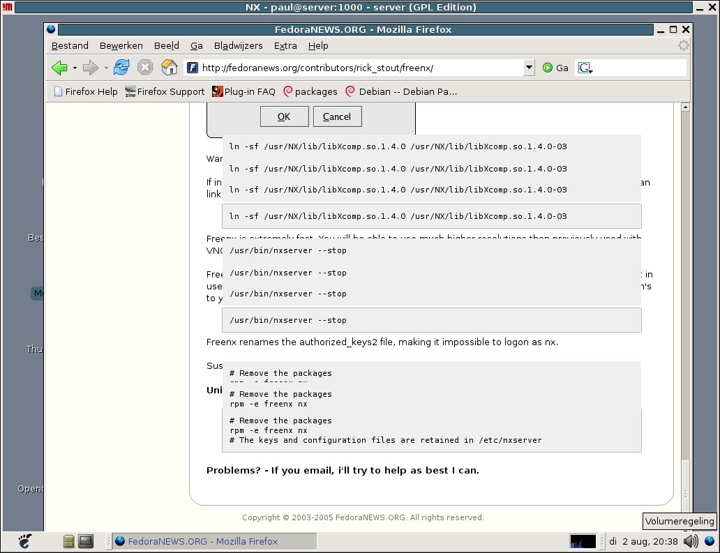Open the Back button history dropdown

75,68
